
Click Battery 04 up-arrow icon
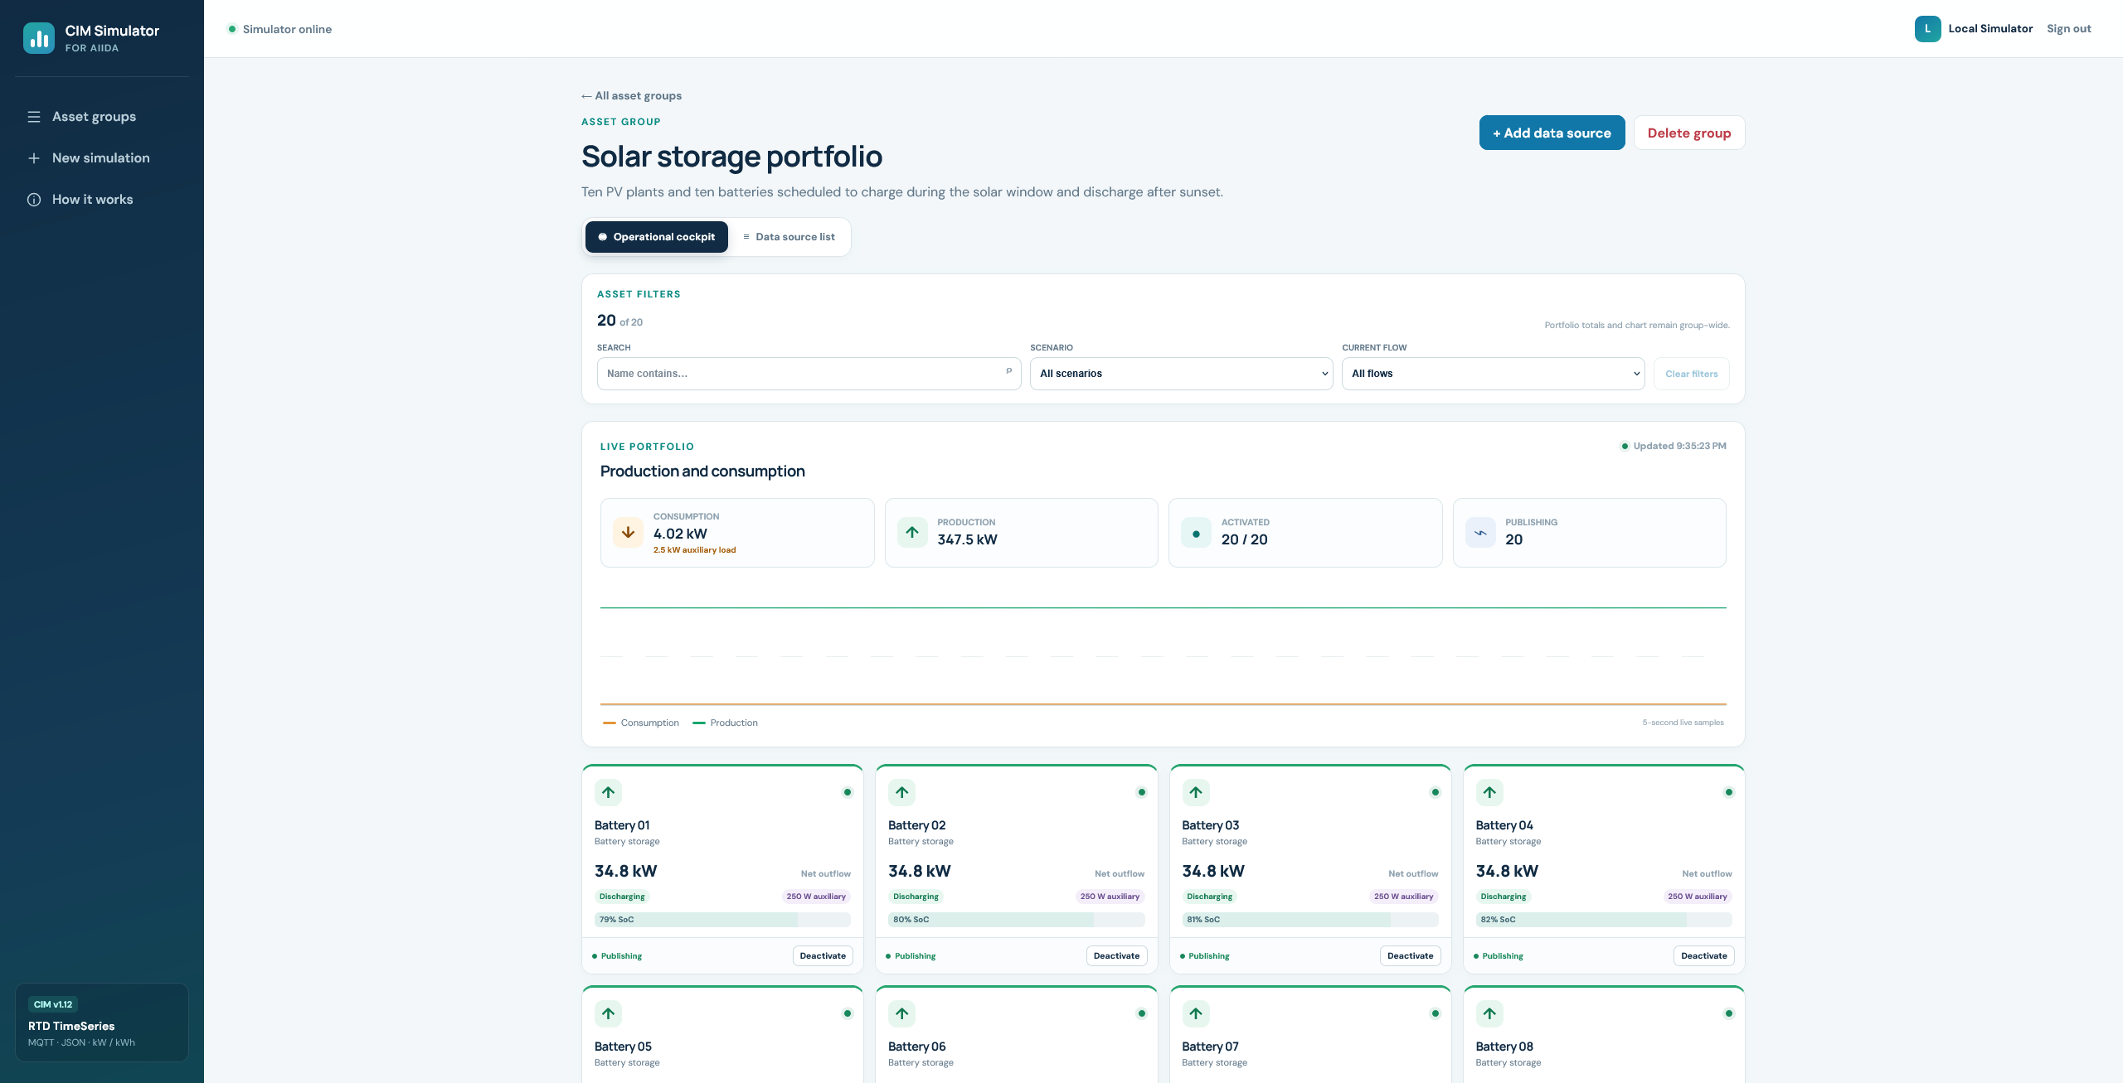pyautogui.click(x=1489, y=792)
